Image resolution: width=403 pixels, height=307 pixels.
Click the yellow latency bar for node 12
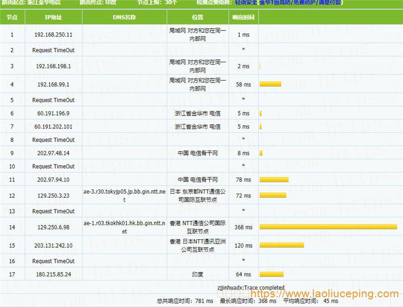(x=273, y=195)
